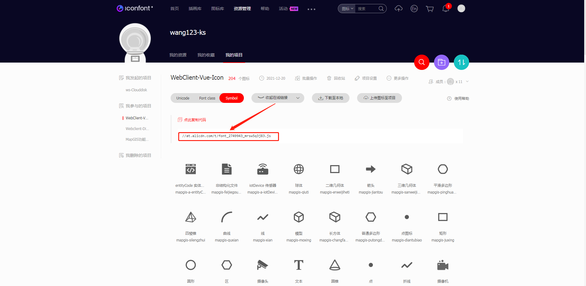This screenshot has width=586, height=286.
Task: Switch language with the En icon
Action: coord(414,9)
